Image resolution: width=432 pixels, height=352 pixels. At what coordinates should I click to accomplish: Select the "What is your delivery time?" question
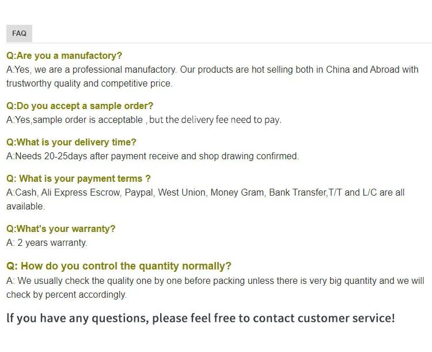click(71, 143)
